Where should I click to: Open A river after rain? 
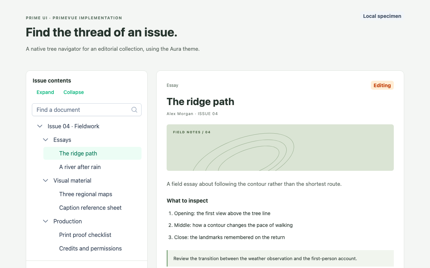pyautogui.click(x=92, y=167)
